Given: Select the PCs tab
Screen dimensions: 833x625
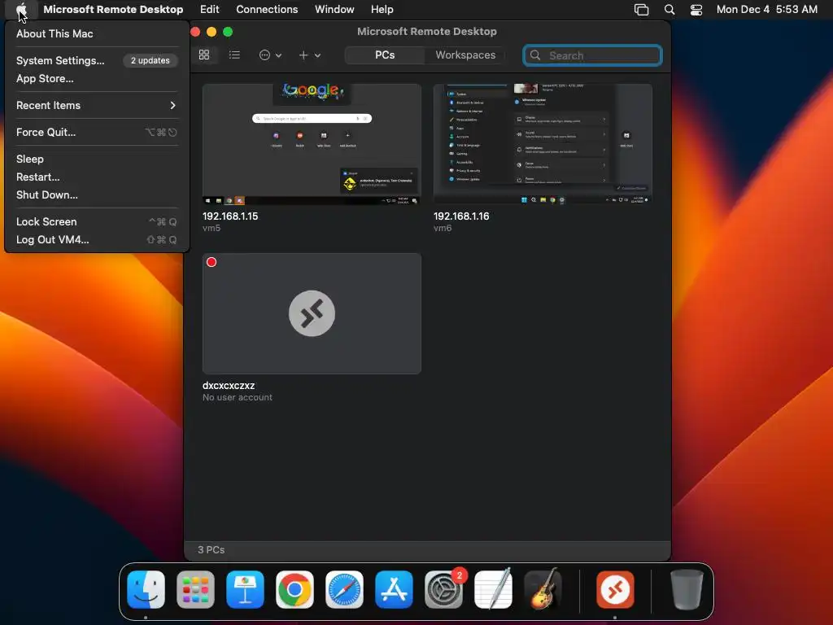Looking at the screenshot, I should click(x=385, y=55).
